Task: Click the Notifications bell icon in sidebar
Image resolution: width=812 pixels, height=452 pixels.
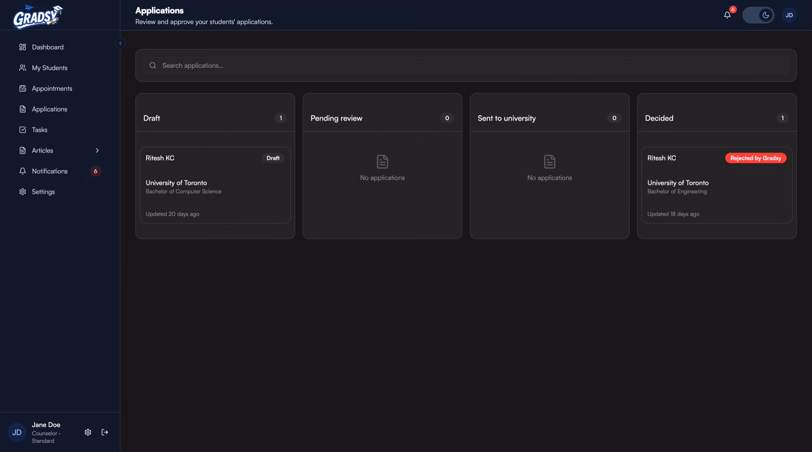Action: [23, 171]
